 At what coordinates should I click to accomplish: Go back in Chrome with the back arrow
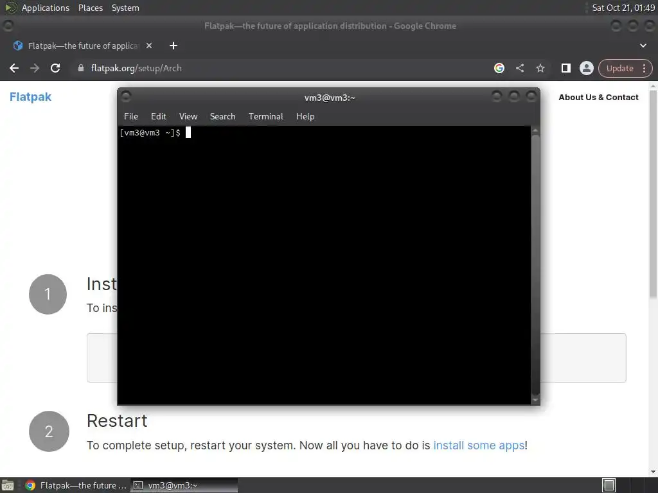pos(14,68)
